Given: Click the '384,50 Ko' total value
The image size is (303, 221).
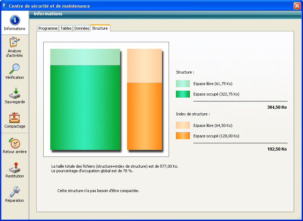Looking at the screenshot, I should tap(277, 107).
